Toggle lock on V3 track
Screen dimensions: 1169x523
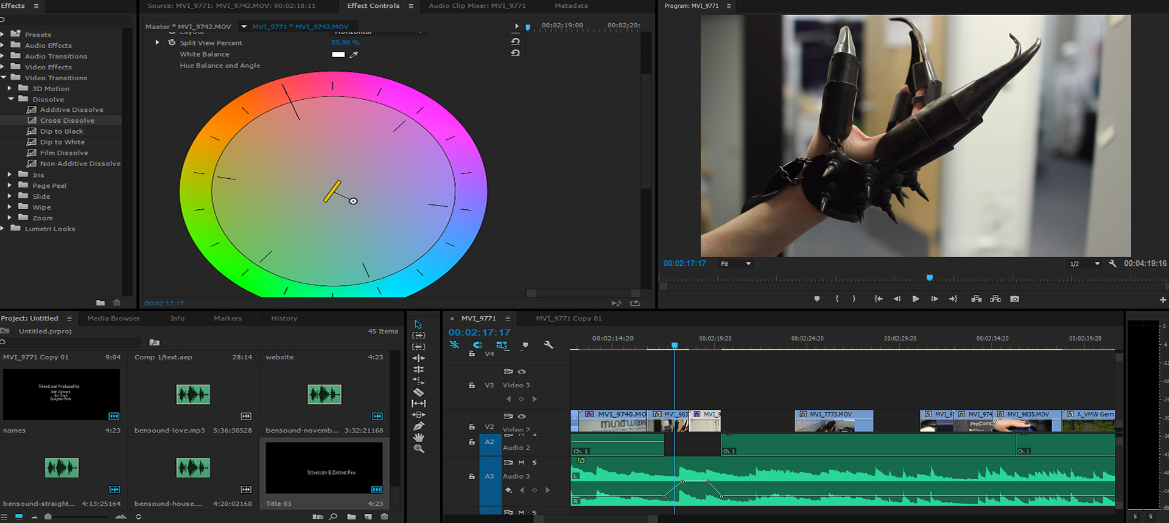coord(472,386)
